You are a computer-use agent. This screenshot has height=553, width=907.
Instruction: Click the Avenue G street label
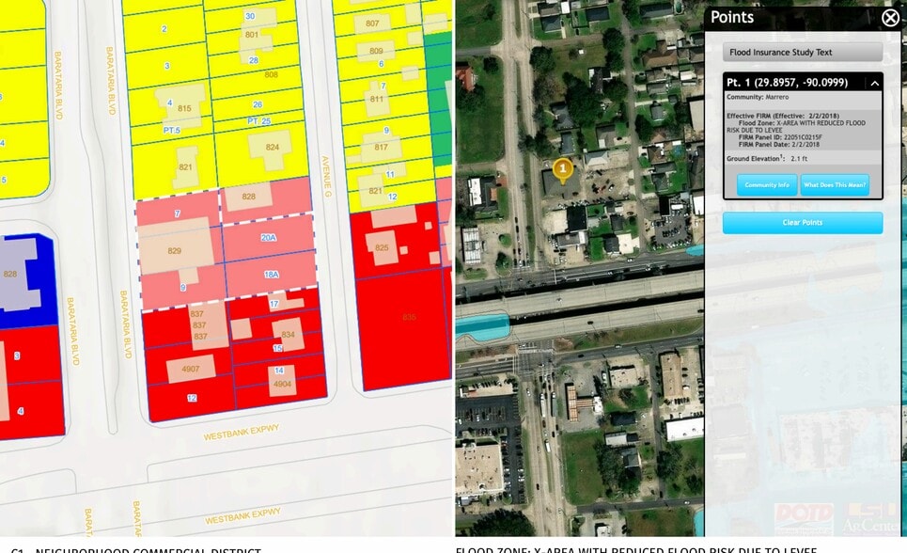[327, 176]
